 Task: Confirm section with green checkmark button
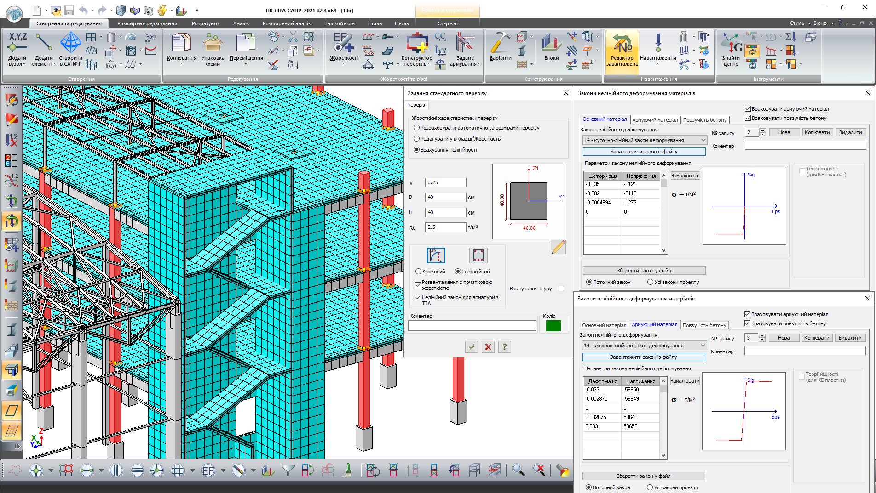coord(472,347)
